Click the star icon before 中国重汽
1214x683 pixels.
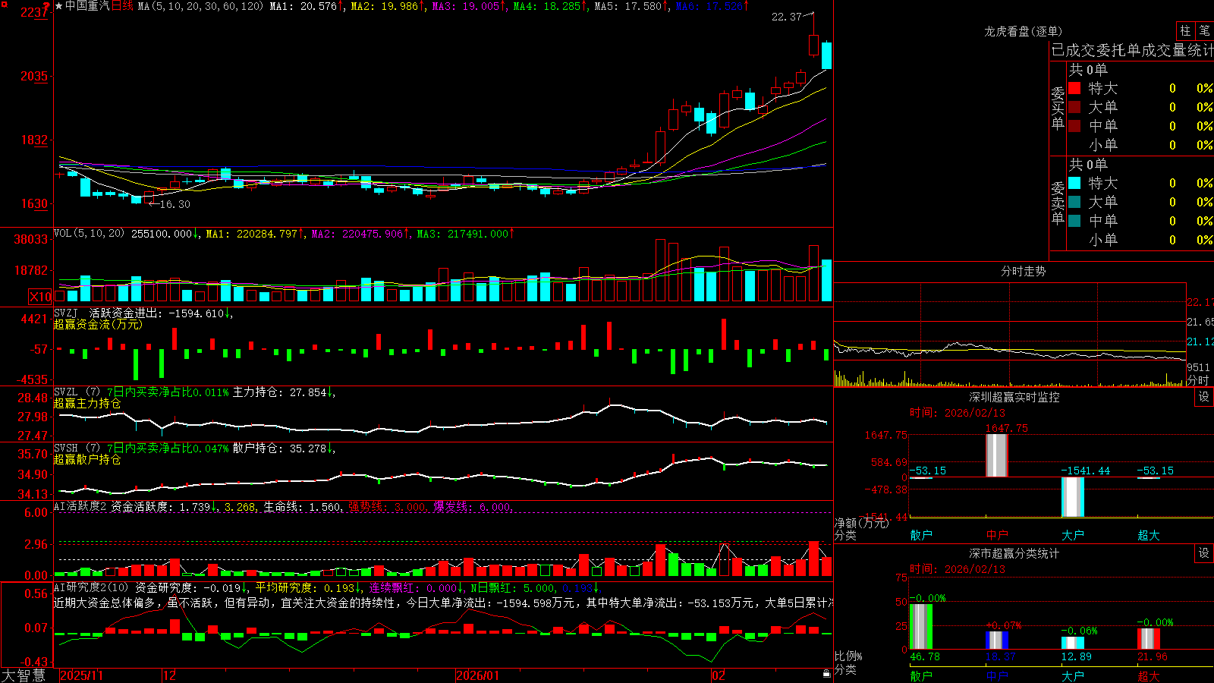tap(59, 6)
